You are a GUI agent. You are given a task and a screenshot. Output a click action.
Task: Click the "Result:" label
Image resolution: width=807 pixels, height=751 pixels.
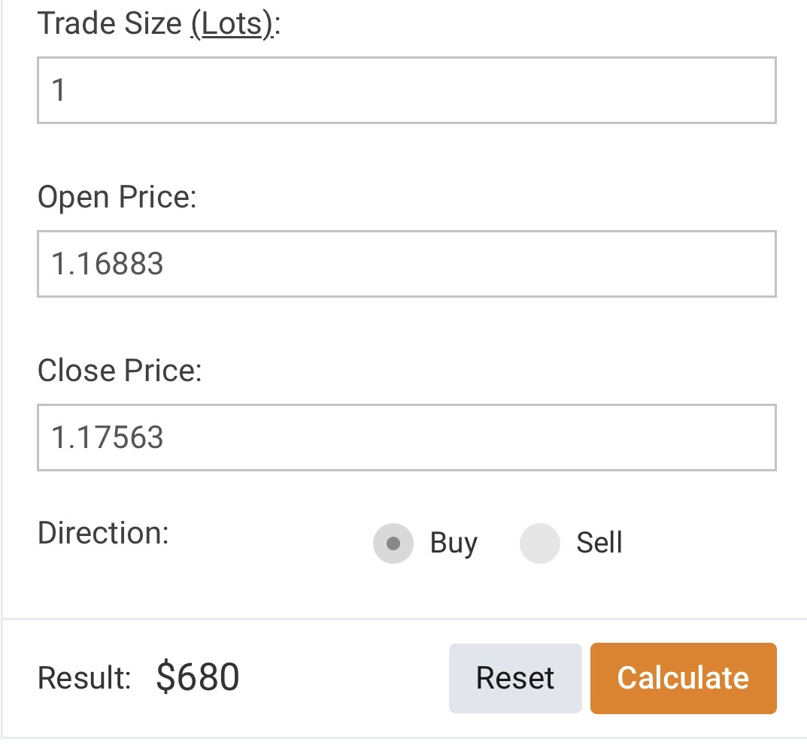pyautogui.click(x=84, y=678)
